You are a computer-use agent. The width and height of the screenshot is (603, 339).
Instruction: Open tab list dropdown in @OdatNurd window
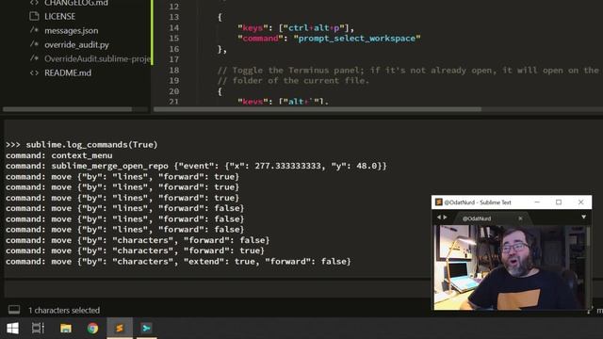pyautogui.click(x=583, y=218)
